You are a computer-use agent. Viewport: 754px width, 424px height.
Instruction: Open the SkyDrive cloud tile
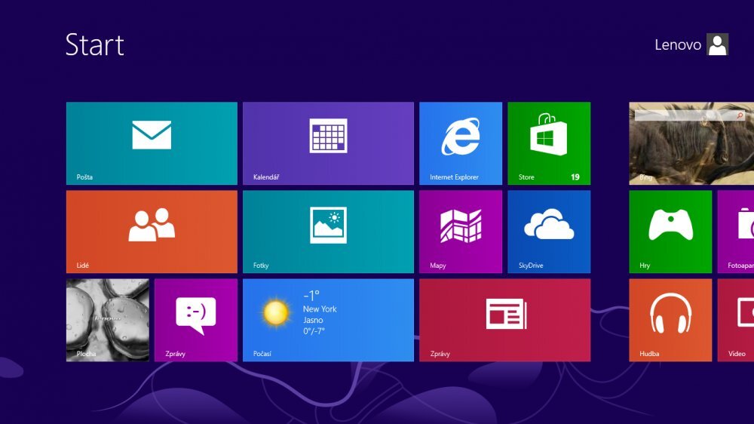pos(549,232)
